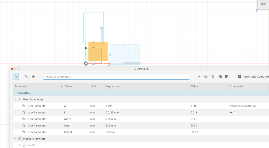This screenshot has height=148, width=269.
Task: Select the Favorites row
Action: pyautogui.click(x=141, y=93)
